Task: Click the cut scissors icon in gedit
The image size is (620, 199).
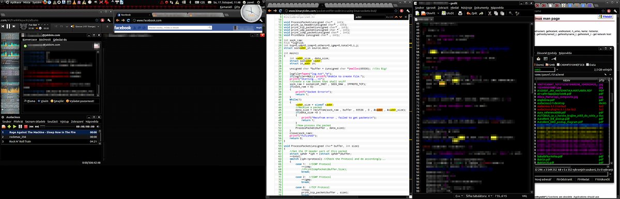Action: tap(490, 13)
